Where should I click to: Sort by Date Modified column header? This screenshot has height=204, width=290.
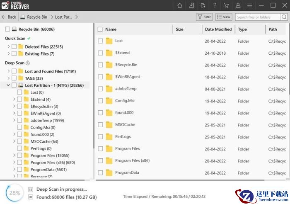218,29
